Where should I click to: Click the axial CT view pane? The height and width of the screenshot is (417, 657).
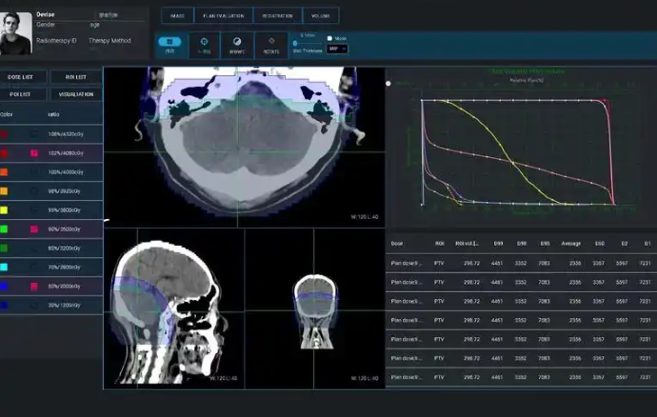pyautogui.click(x=245, y=148)
